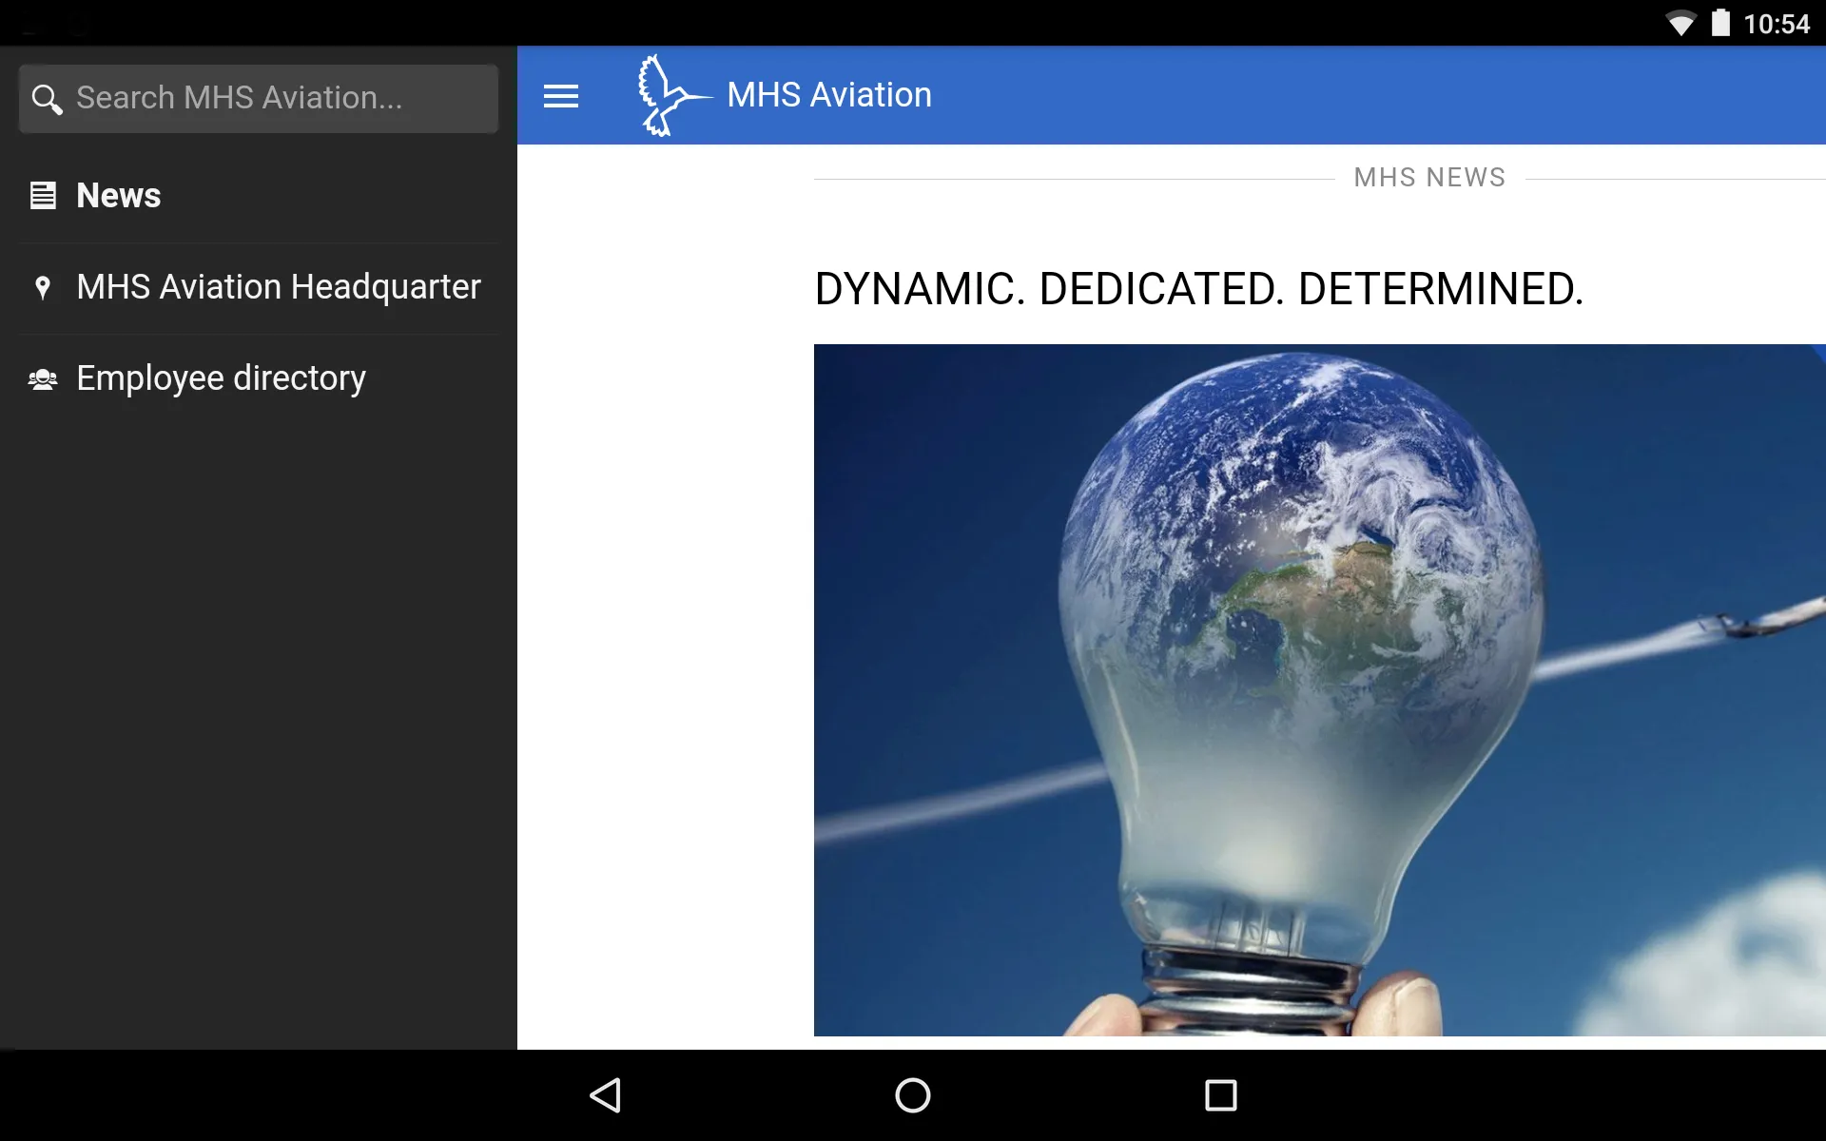Click the search magnifier icon
The image size is (1826, 1141).
pos(48,99)
